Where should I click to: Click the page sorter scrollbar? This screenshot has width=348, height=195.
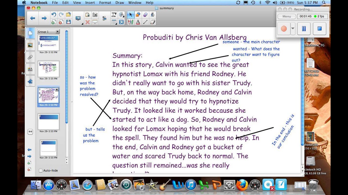(67, 77)
